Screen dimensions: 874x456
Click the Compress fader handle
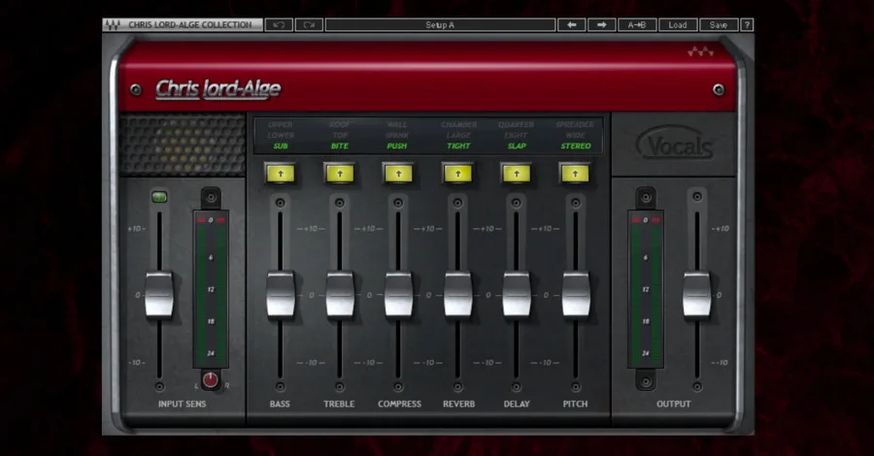tap(398, 295)
